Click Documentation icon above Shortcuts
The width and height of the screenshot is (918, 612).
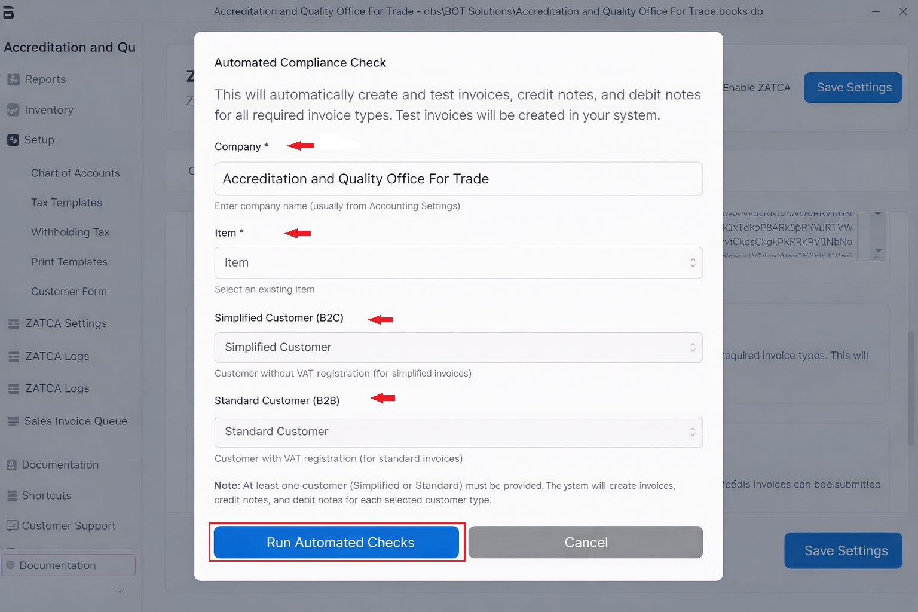tap(12, 464)
